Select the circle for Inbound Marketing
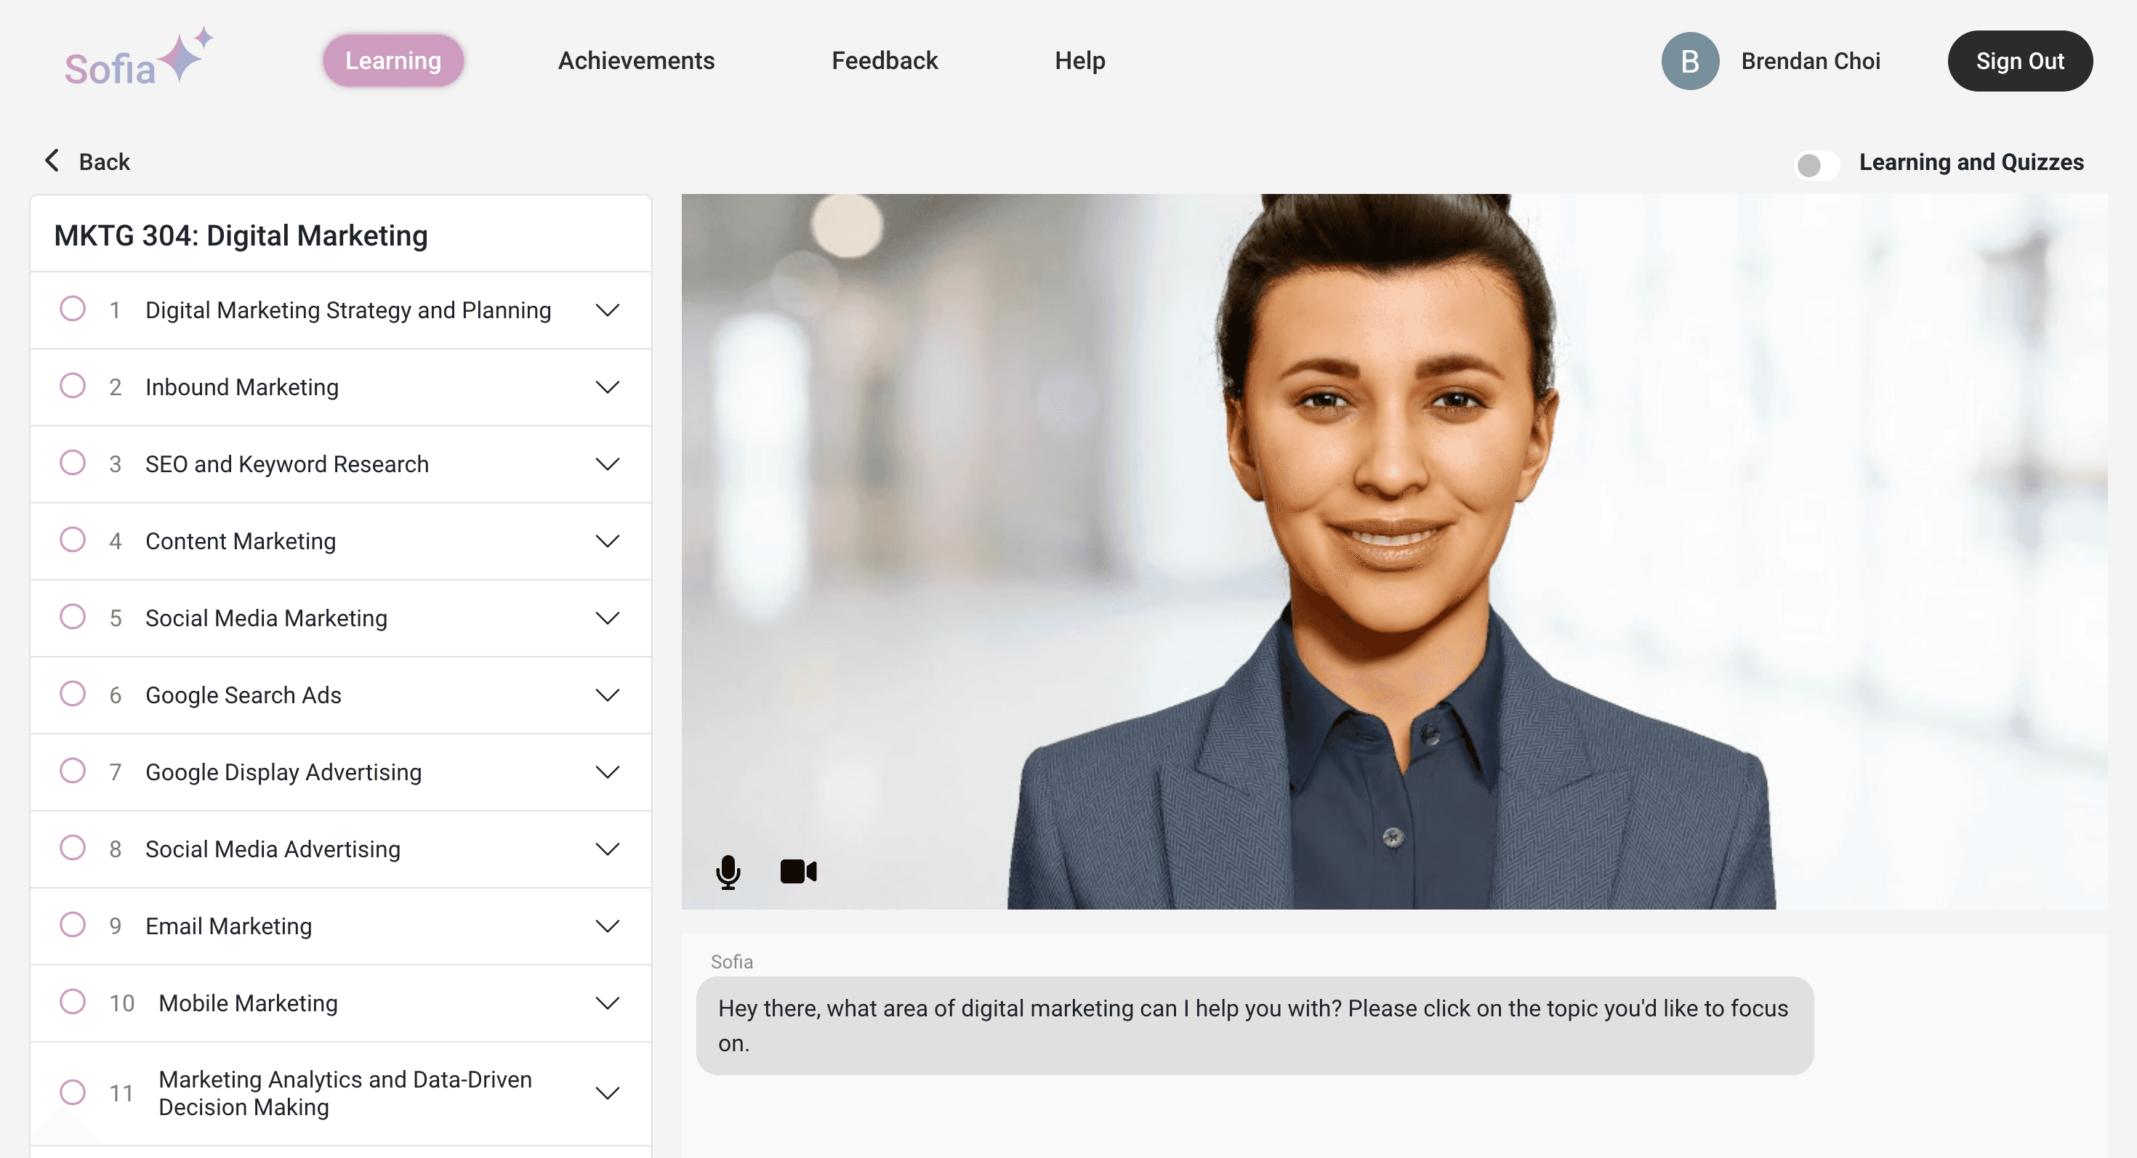This screenshot has width=2137, height=1158. pos(73,386)
